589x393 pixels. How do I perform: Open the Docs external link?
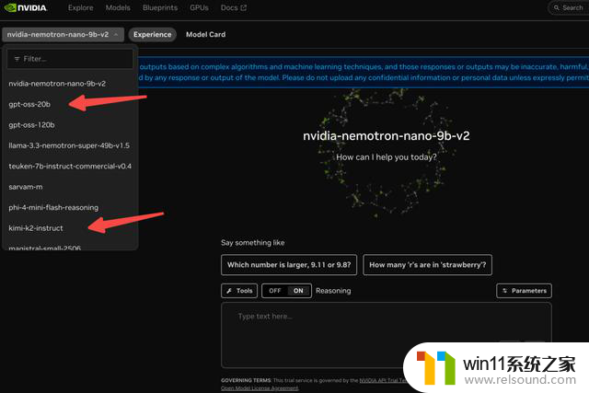(233, 7)
